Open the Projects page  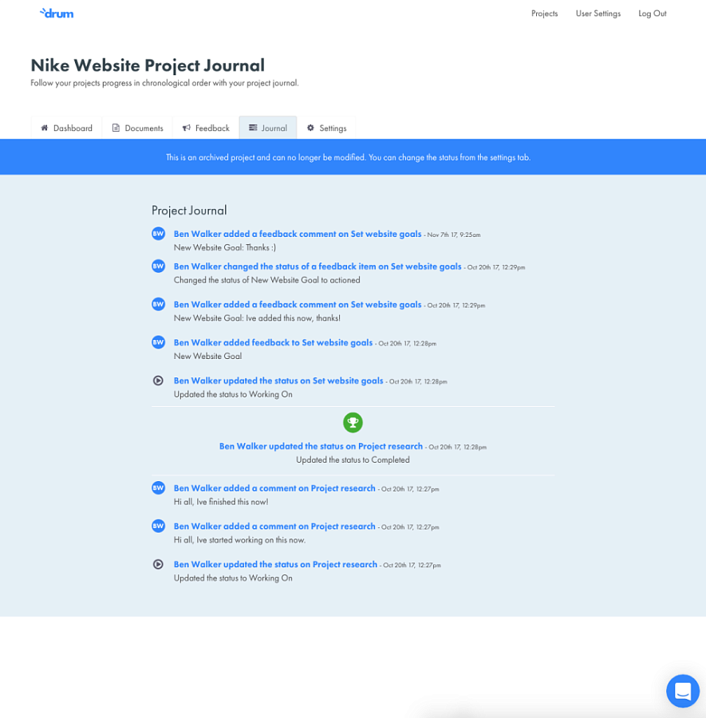[x=544, y=14]
